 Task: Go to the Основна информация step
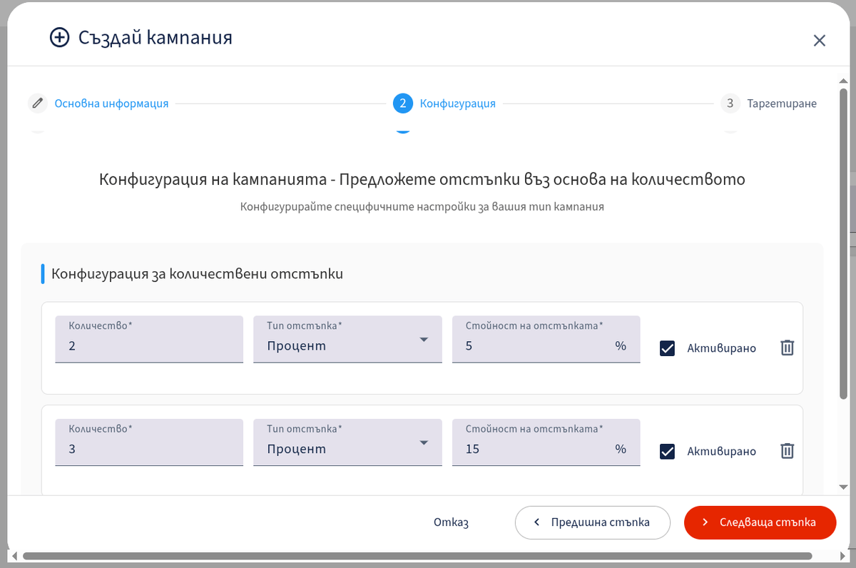tap(111, 103)
